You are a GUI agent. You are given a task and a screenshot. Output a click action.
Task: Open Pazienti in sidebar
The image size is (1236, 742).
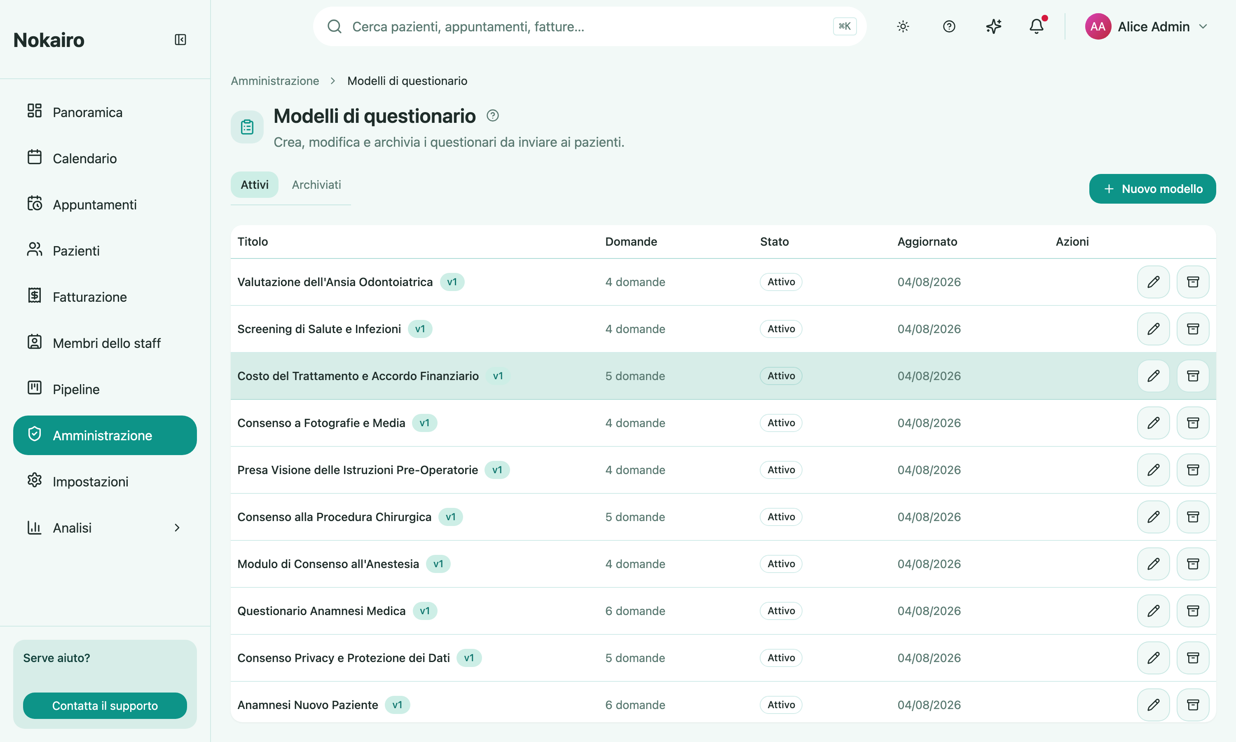[x=105, y=251]
